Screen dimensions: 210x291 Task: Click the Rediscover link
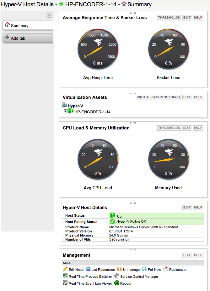(x=178, y=270)
